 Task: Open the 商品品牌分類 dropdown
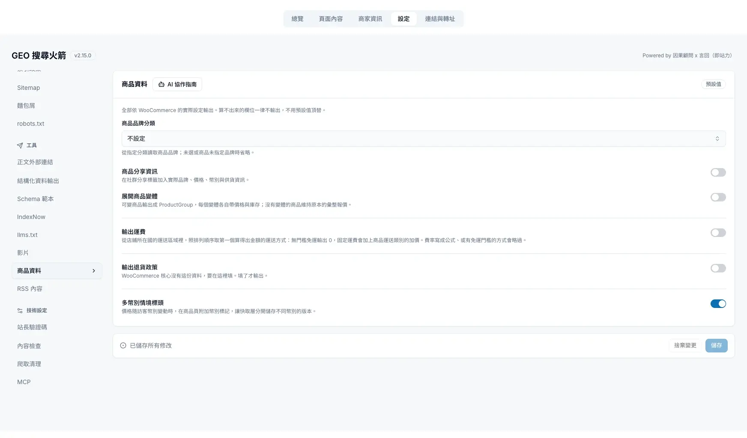tap(424, 139)
